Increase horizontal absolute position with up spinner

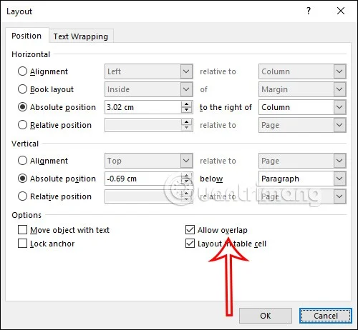tap(186, 104)
